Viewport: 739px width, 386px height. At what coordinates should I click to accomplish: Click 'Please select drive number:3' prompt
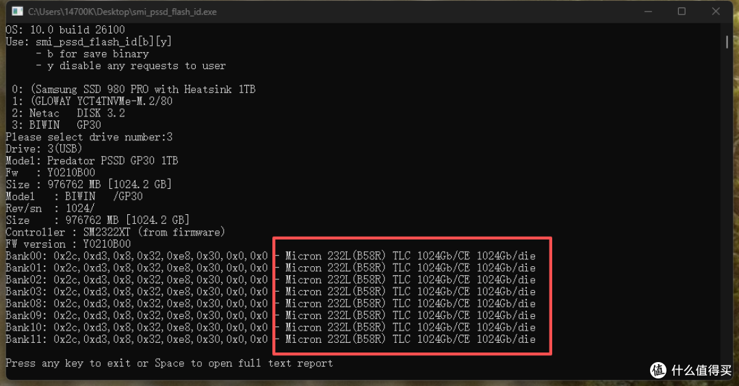[x=89, y=137]
